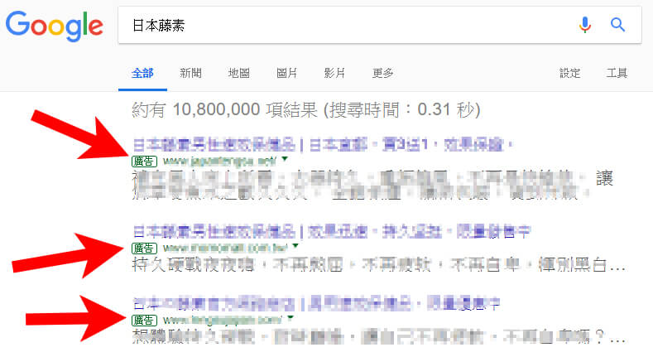Open the 地圖 tab
This screenshot has width=653, height=357.
click(x=238, y=74)
